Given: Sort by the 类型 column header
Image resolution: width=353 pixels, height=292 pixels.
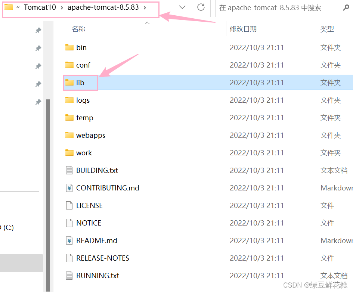Looking at the screenshot, I should [327, 29].
